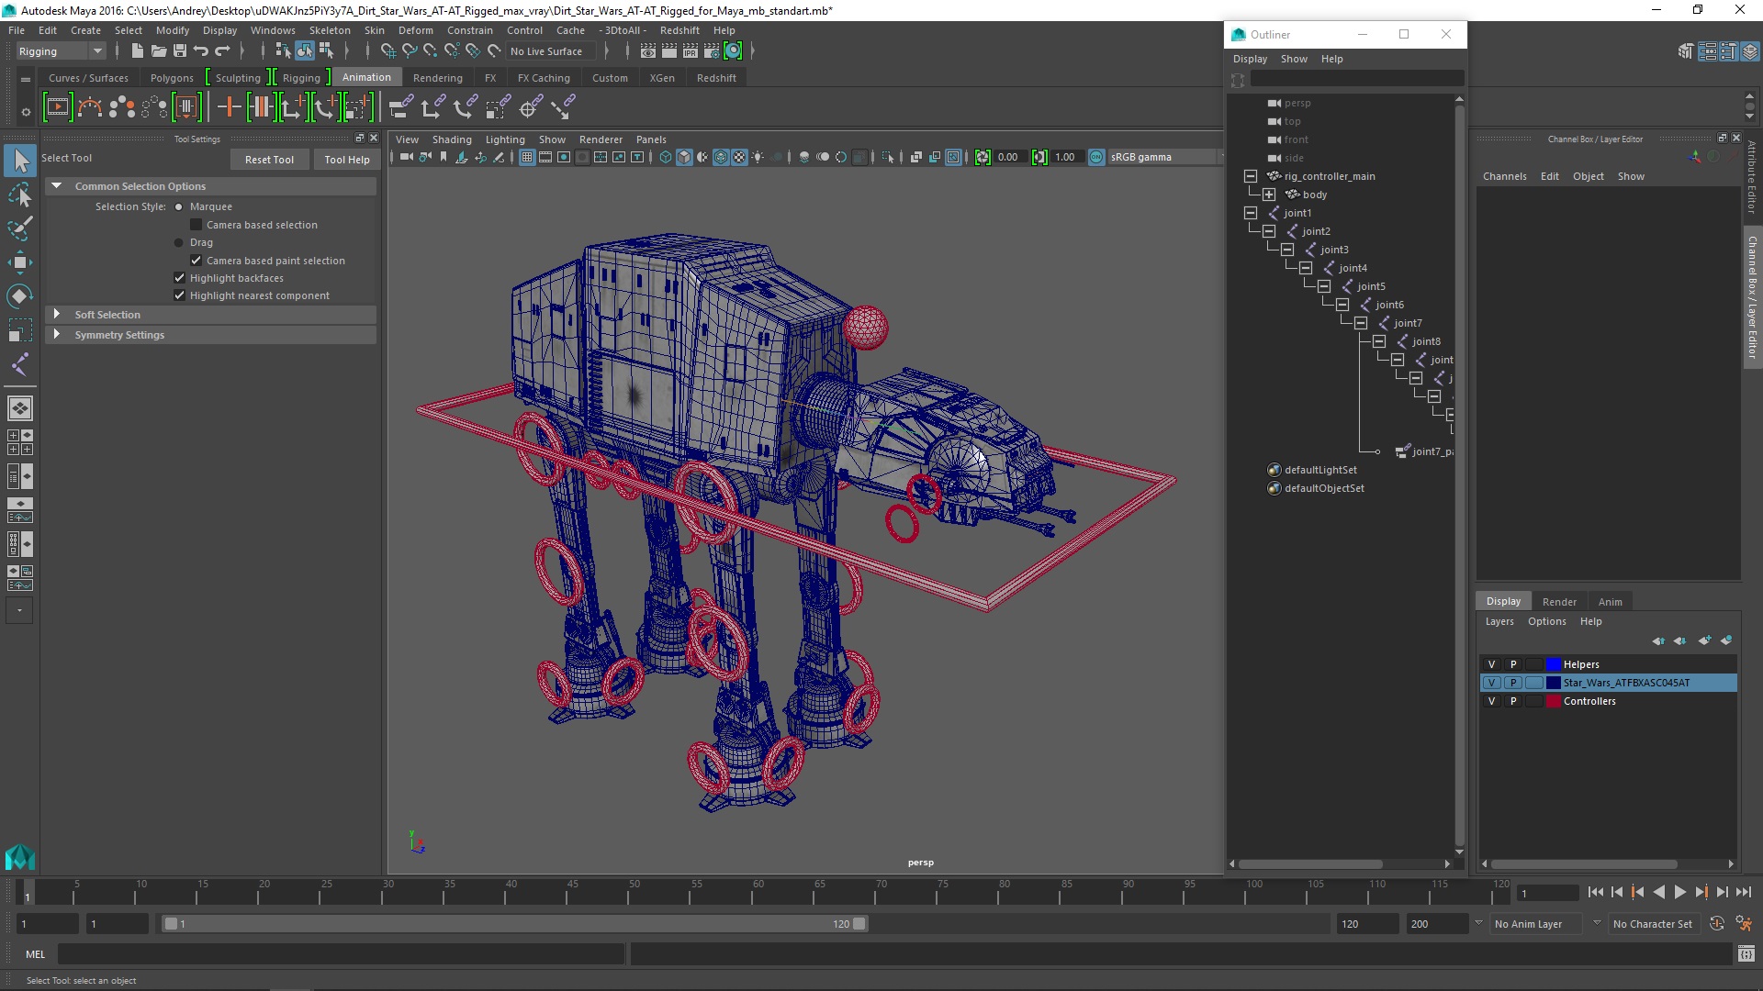Toggle viewport grid display icon
This screenshot has height=991, width=1763.
point(527,157)
